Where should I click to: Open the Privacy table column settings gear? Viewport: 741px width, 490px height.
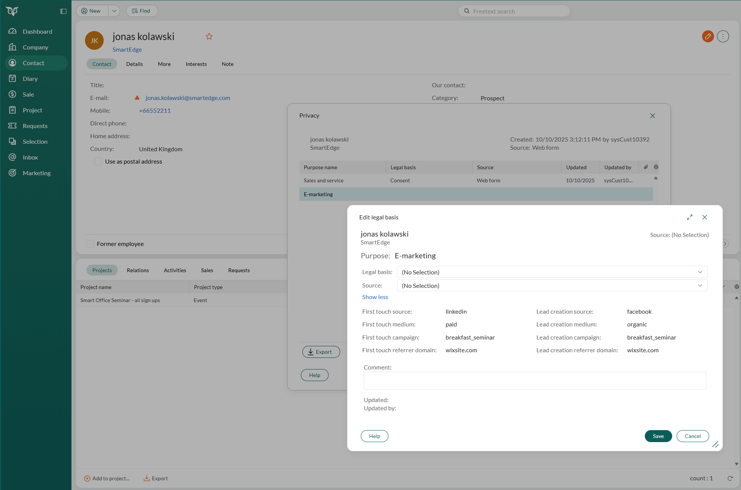(656, 167)
